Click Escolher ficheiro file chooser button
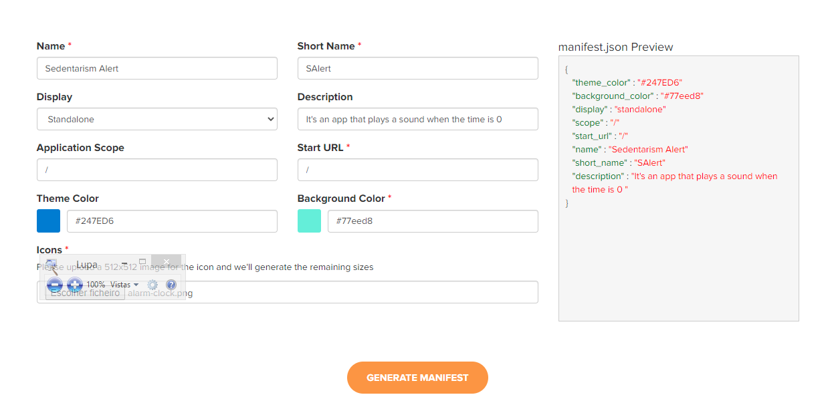Image resolution: width=828 pixels, height=403 pixels. point(85,293)
